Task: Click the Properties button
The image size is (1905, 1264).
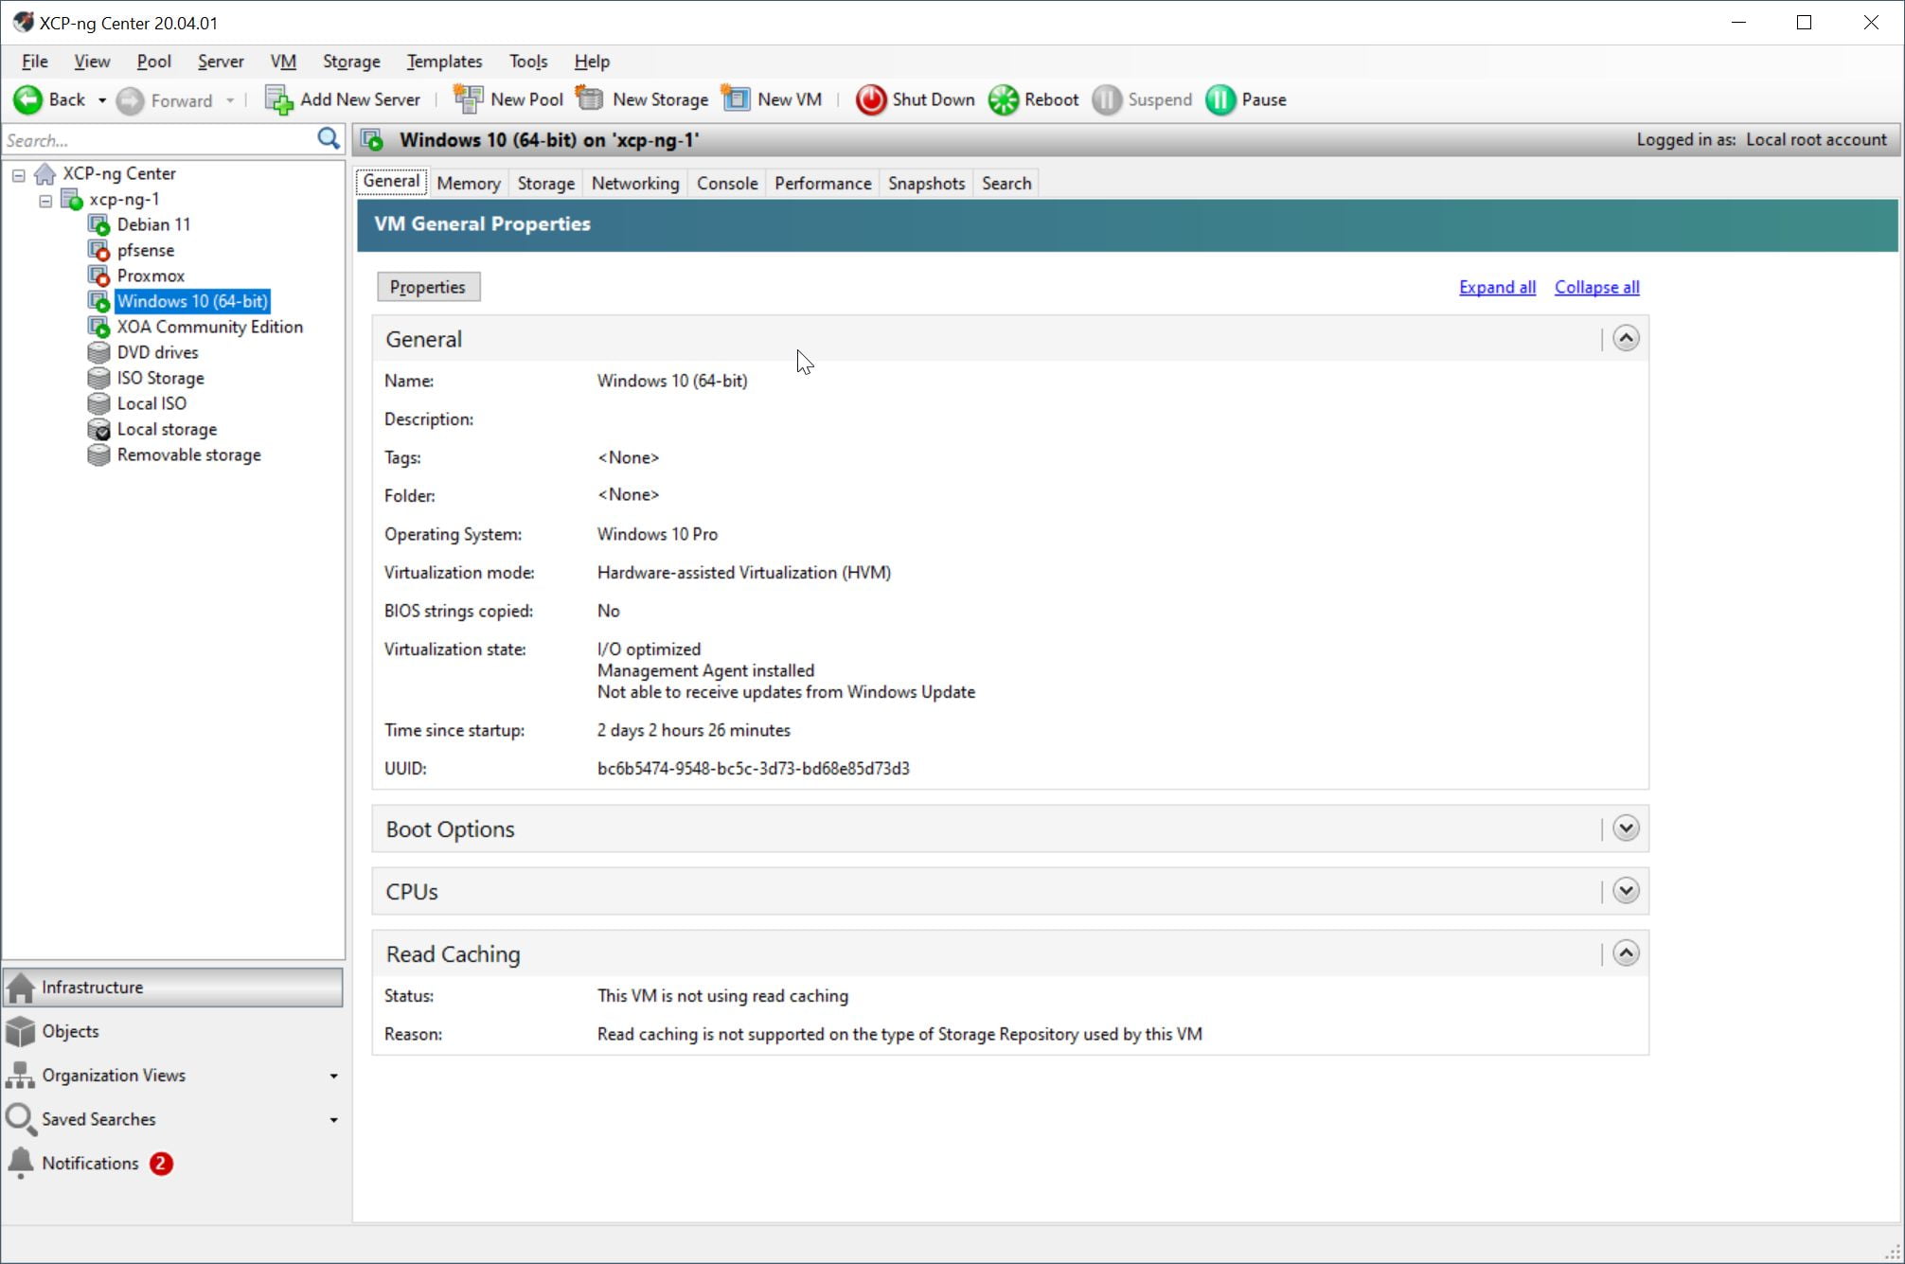Action: point(428,287)
